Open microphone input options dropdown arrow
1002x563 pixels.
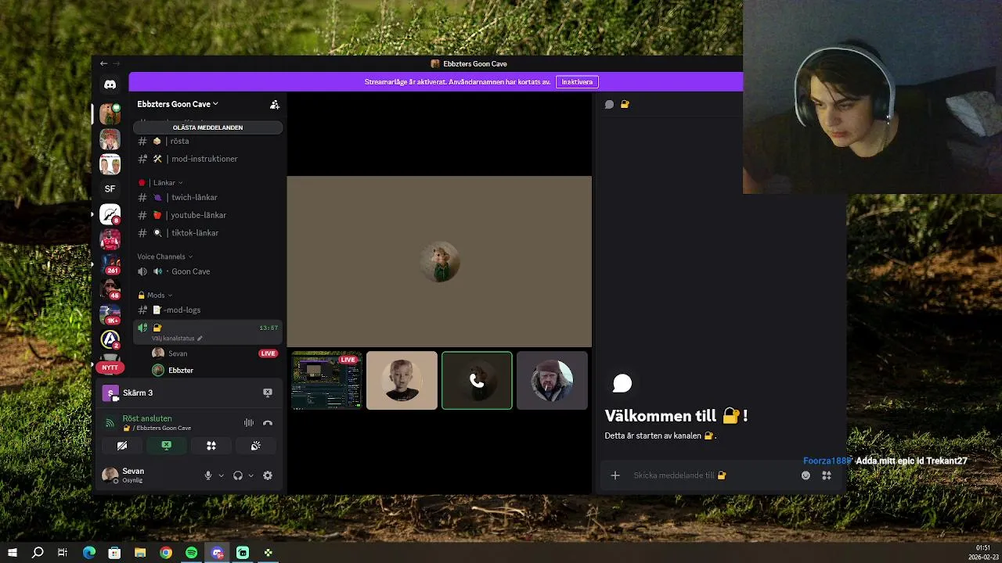point(222,475)
